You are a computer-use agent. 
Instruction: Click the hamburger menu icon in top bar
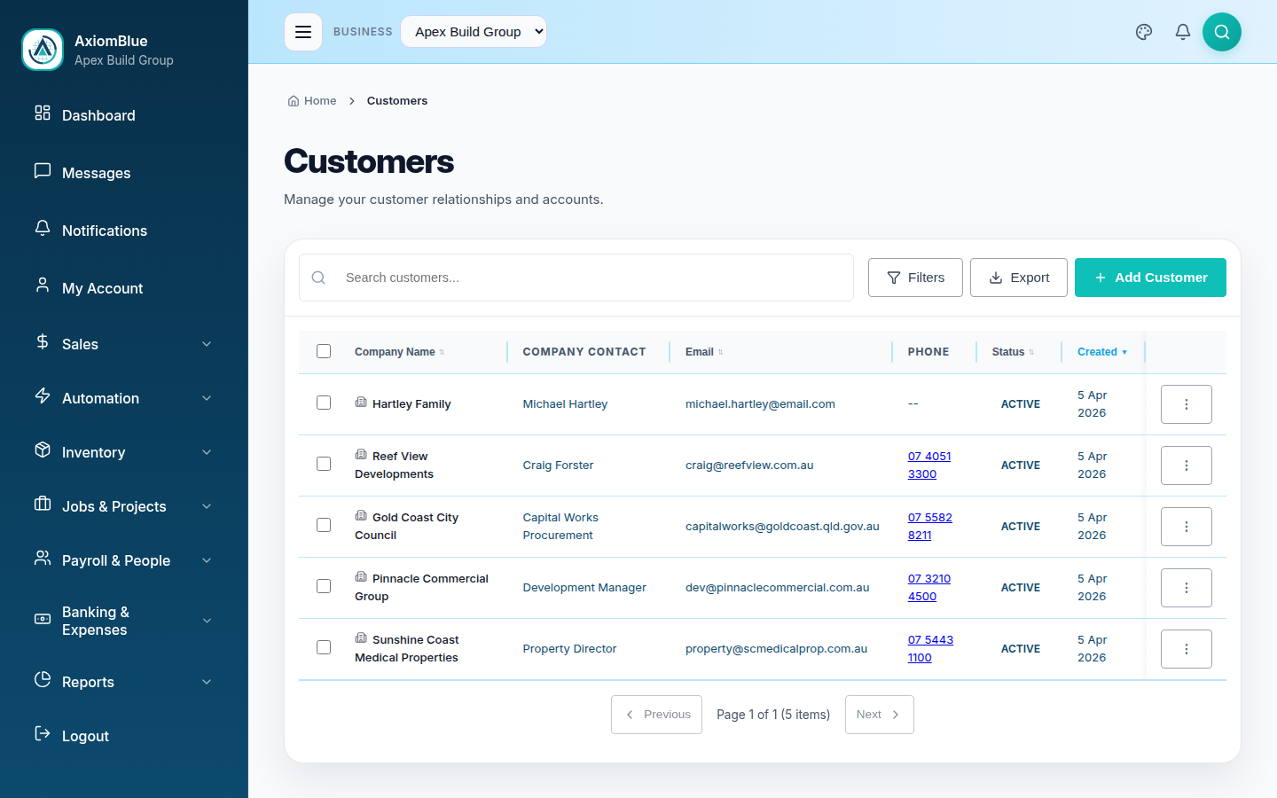303,31
